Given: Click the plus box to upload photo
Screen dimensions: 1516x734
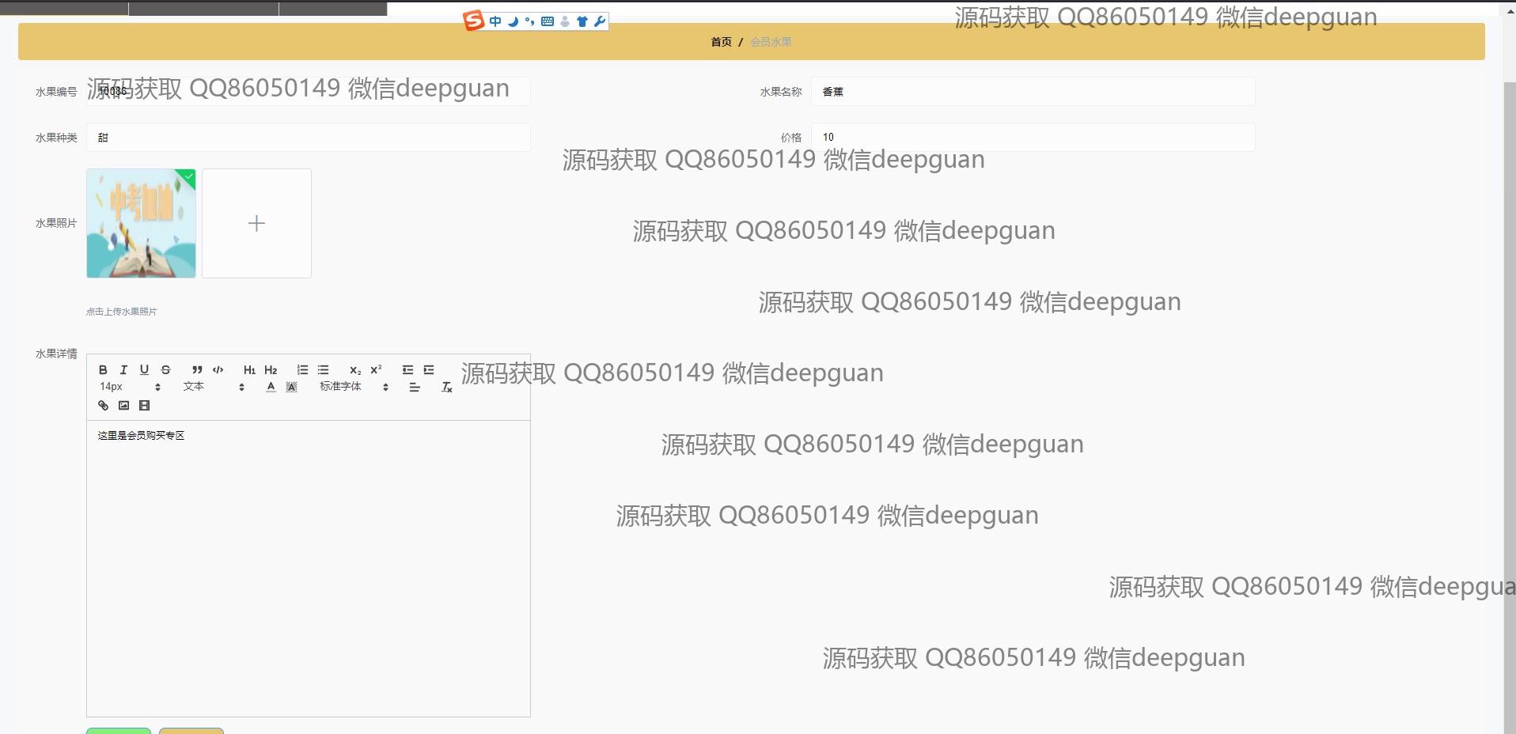Looking at the screenshot, I should (256, 223).
